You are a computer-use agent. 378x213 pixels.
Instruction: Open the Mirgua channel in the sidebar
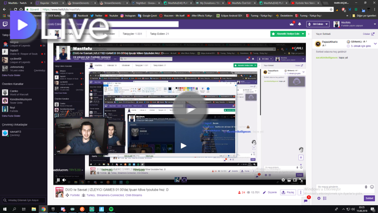pos(24,44)
